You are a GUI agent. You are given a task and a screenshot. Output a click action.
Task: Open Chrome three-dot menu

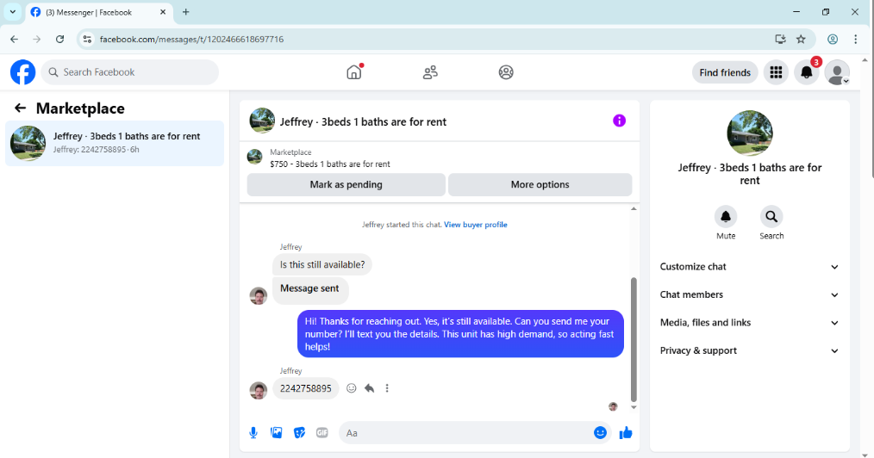pyautogui.click(x=856, y=39)
